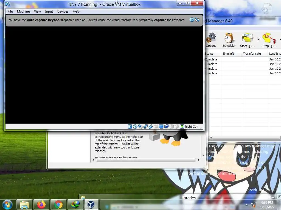Sort by Time left column

(231, 54)
